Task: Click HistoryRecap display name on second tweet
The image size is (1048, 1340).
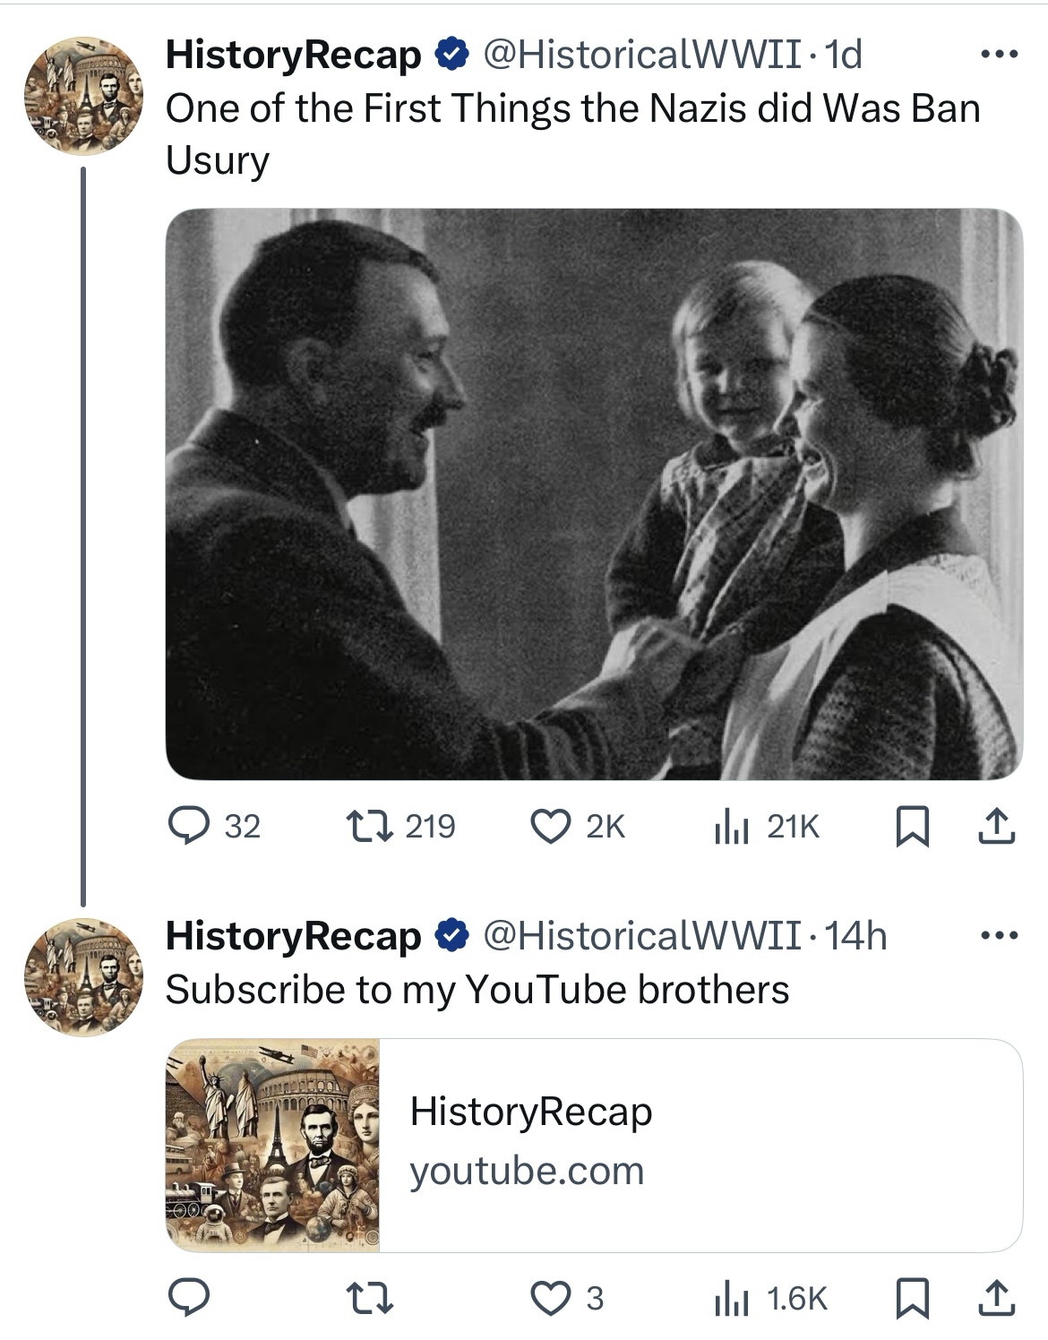Action: point(293,936)
